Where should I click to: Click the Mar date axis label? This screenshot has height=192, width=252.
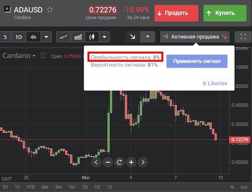click(x=86, y=178)
